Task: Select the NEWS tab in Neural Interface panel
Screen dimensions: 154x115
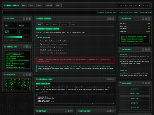Action: (47, 24)
